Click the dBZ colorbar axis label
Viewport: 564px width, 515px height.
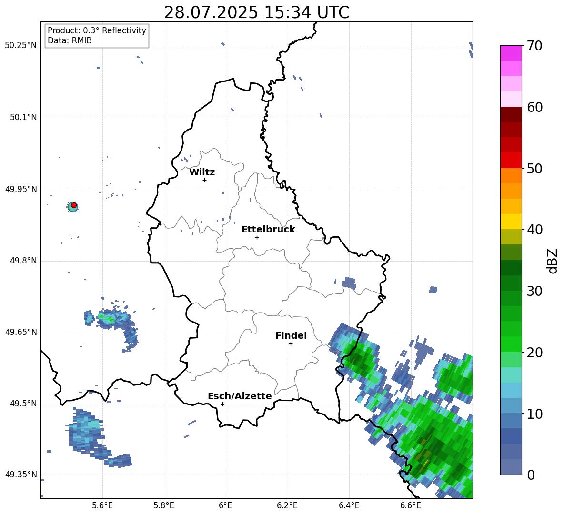(553, 261)
